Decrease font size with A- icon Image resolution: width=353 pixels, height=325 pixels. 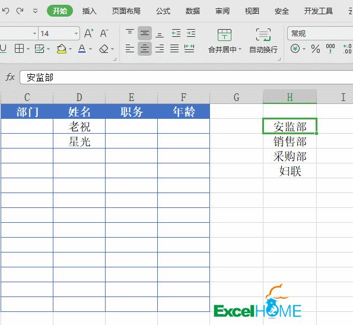click(104, 33)
